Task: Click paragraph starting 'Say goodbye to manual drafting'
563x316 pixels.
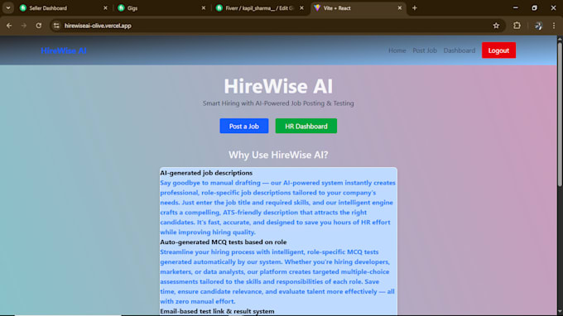Action: 277,208
